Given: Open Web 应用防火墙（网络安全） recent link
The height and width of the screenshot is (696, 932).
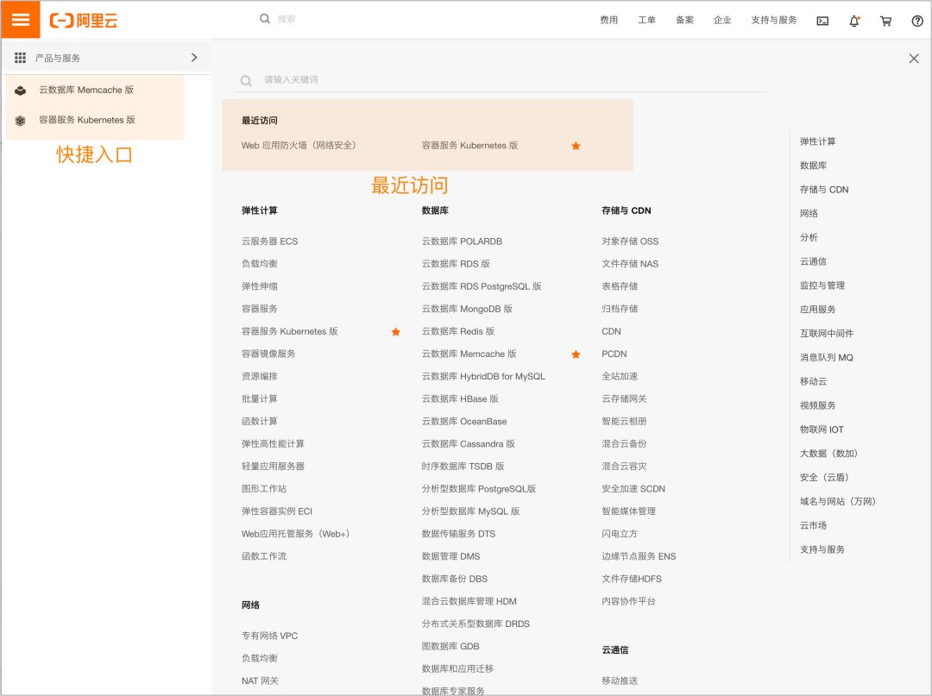Looking at the screenshot, I should click(x=299, y=146).
